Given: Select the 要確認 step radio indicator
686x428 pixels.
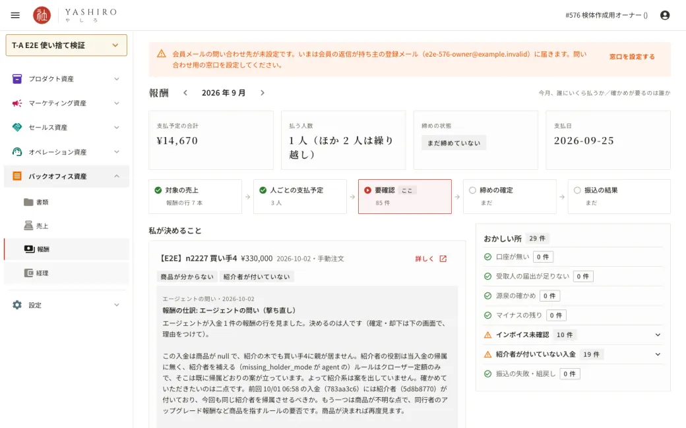Looking at the screenshot, I should click(x=367, y=190).
